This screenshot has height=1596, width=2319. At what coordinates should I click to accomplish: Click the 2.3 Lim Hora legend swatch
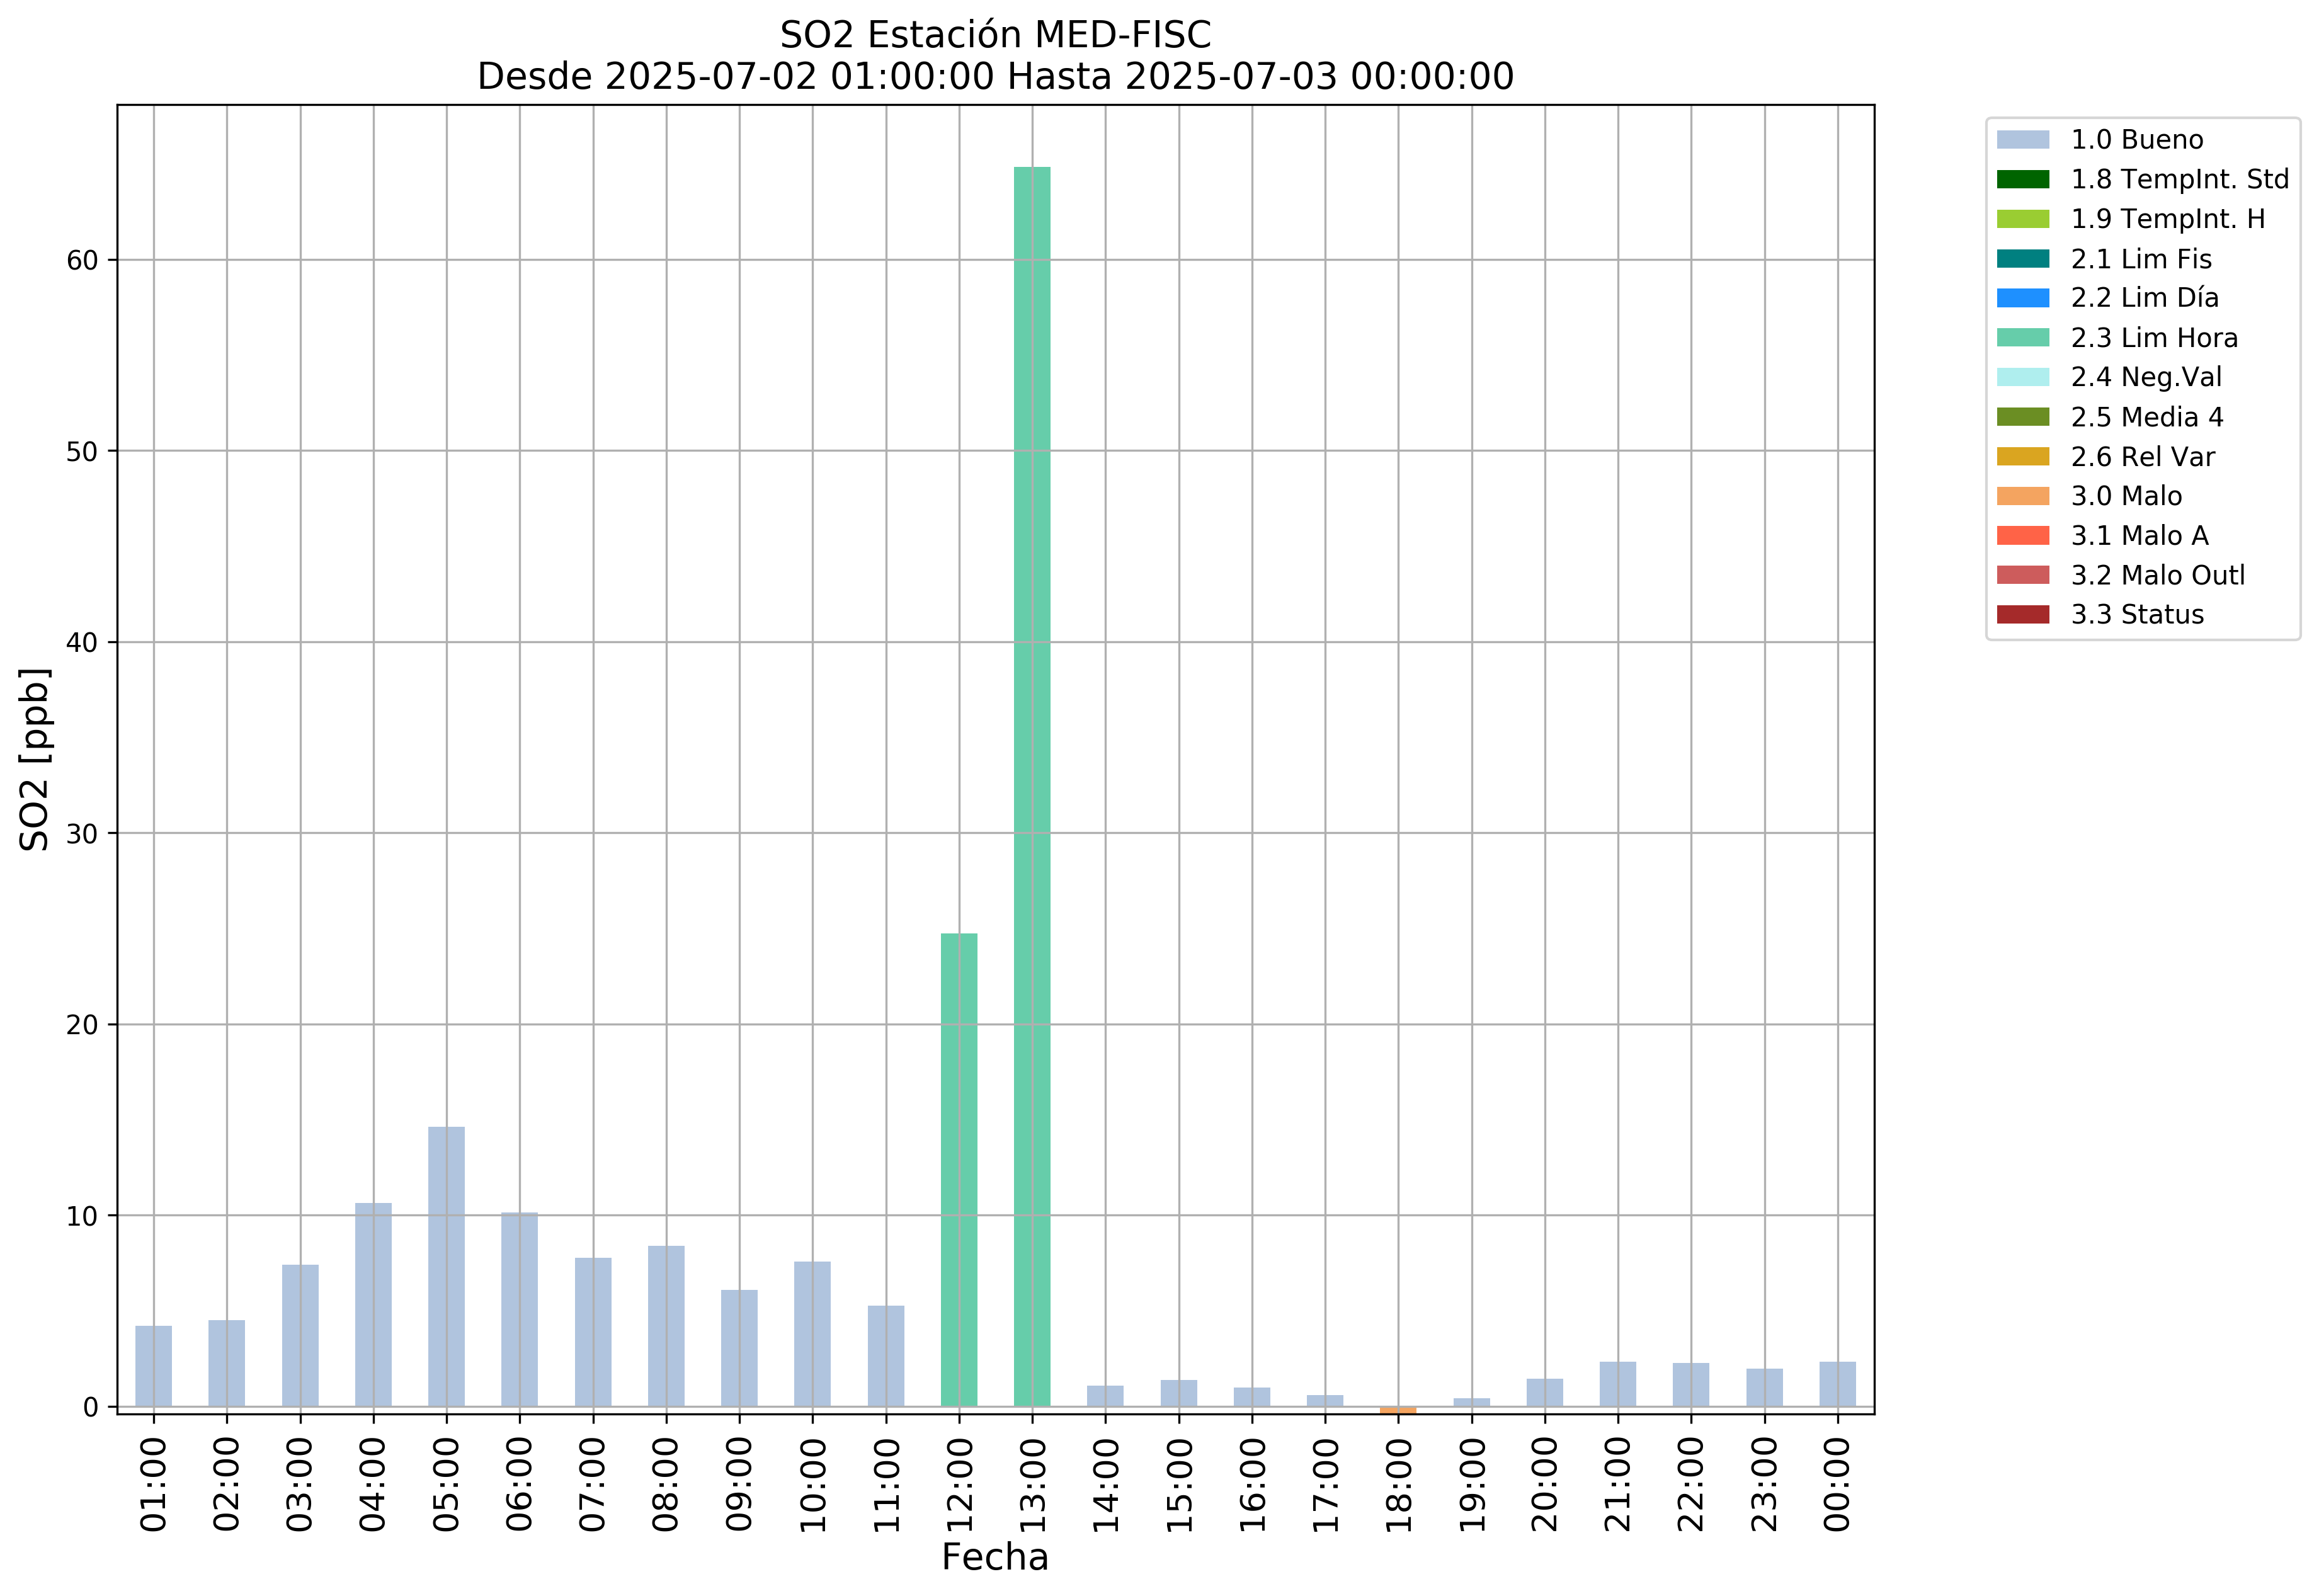click(x=2022, y=338)
